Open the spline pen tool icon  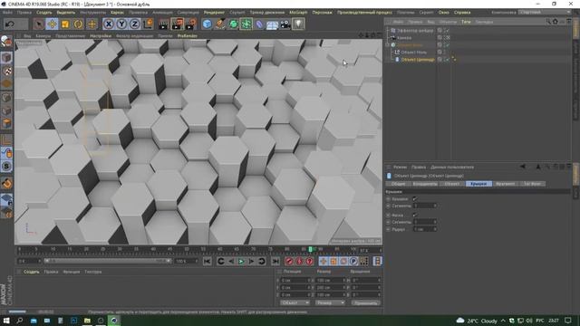220,24
